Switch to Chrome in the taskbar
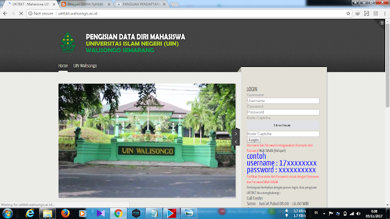390x219 pixels. click(118, 214)
